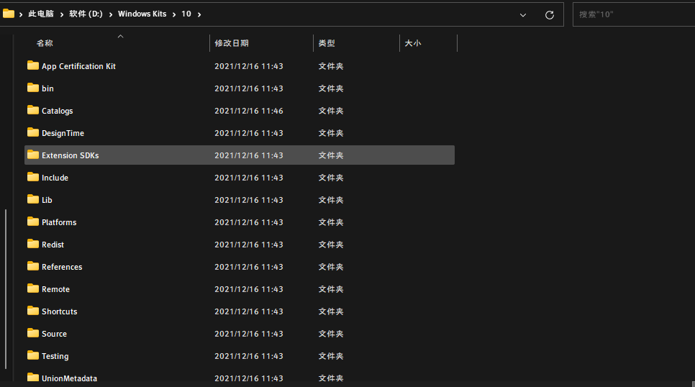Go to 此电脑 in the breadcrumb
Screen dimensions: 695x387
[x=41, y=14]
